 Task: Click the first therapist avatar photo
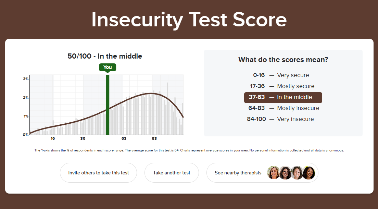click(x=274, y=173)
